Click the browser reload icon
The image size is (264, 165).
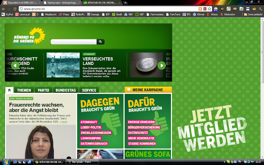(15, 9)
